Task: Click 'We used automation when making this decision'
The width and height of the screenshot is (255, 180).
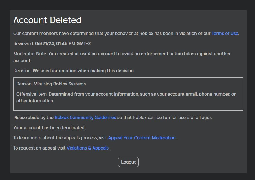Action: (x=83, y=71)
